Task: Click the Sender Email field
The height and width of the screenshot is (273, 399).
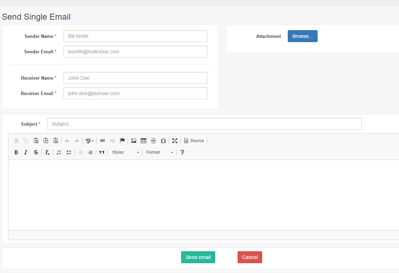Action: [135, 52]
